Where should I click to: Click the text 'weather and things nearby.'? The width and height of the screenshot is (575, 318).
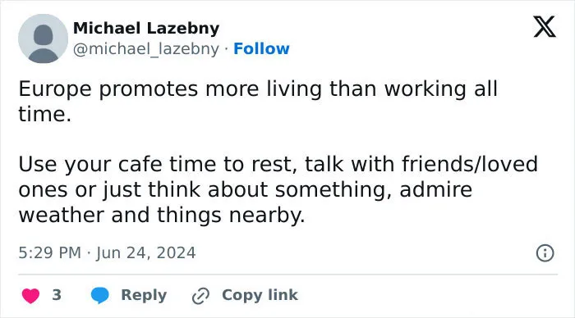click(162, 215)
